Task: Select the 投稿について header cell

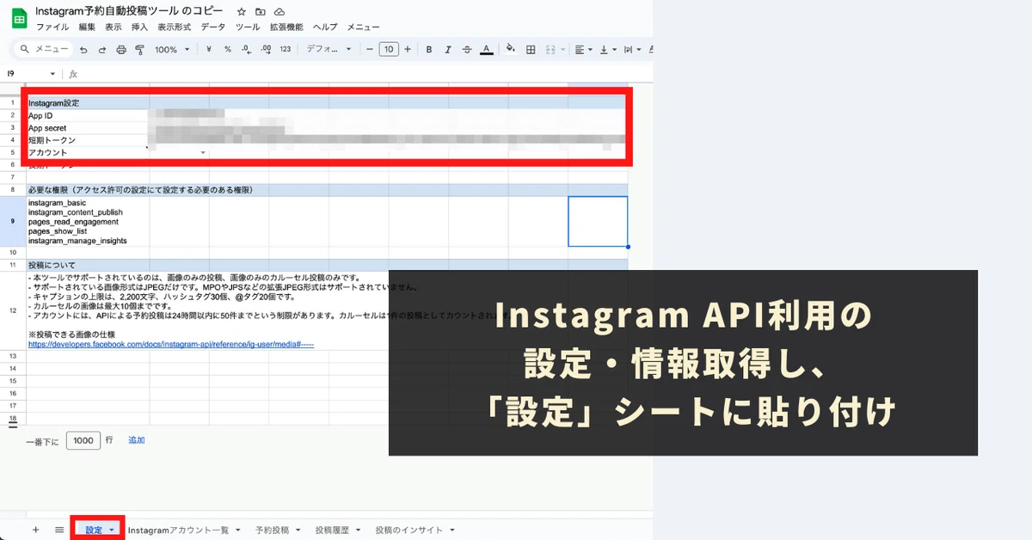Action: tap(52, 265)
